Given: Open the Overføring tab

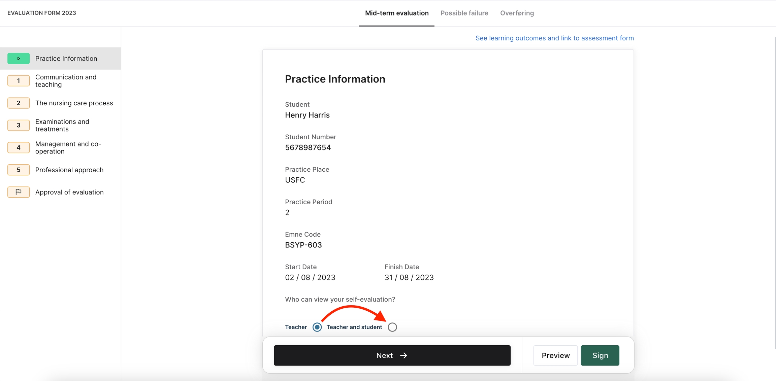Looking at the screenshot, I should pyautogui.click(x=517, y=13).
